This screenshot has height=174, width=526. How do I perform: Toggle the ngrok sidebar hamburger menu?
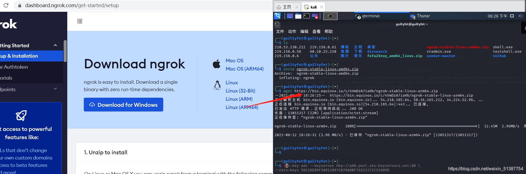tap(80, 21)
